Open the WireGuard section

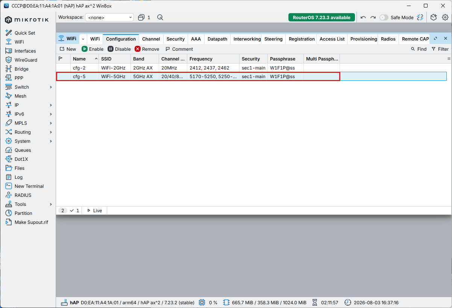[26, 60]
